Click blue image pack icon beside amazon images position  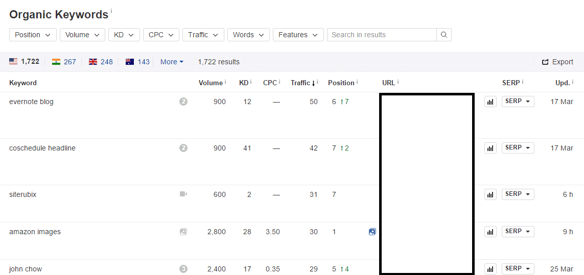click(372, 232)
